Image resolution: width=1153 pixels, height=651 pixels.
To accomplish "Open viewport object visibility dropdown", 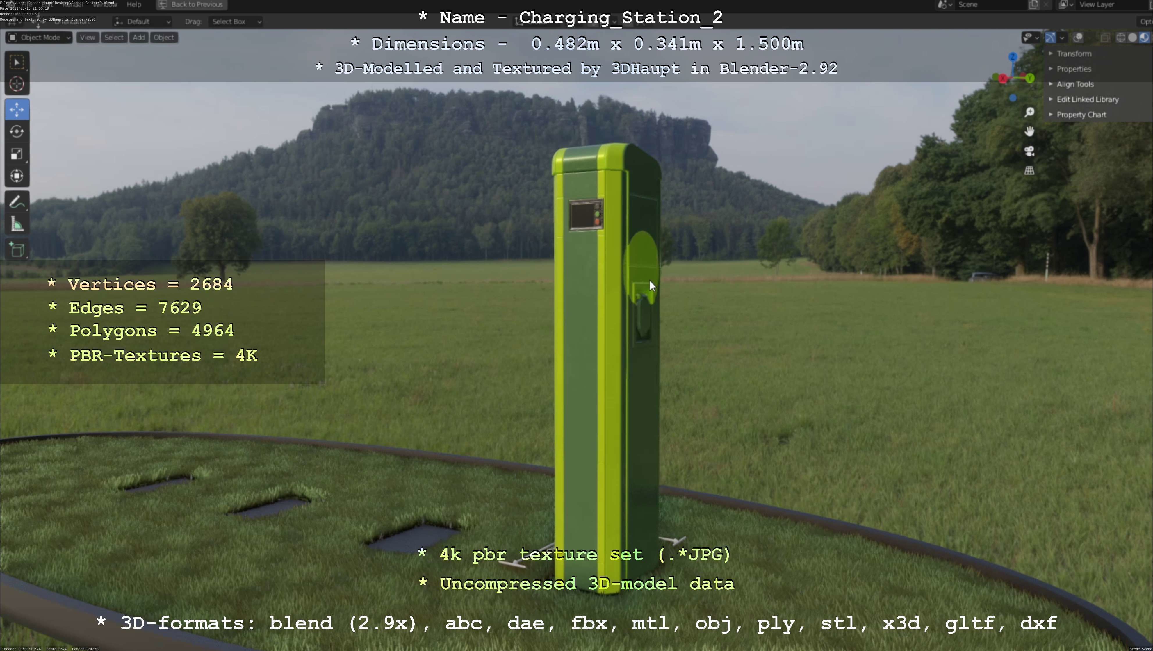I will (1031, 37).
